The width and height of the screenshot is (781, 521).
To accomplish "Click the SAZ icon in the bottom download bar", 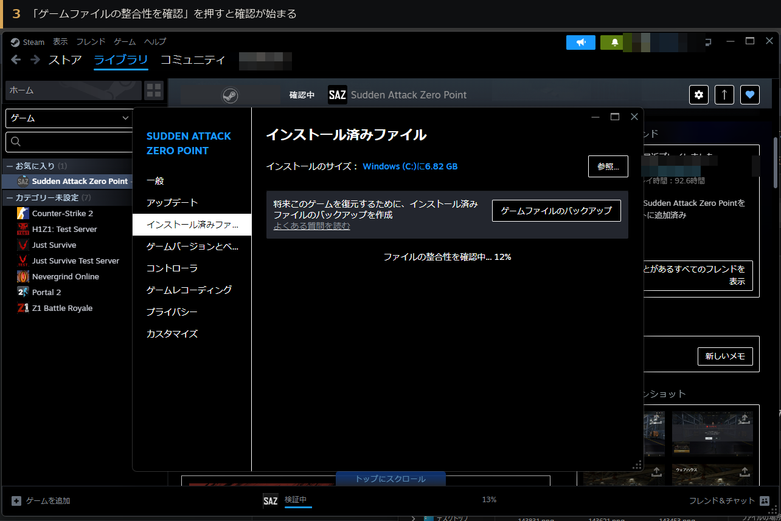I will tap(271, 501).
